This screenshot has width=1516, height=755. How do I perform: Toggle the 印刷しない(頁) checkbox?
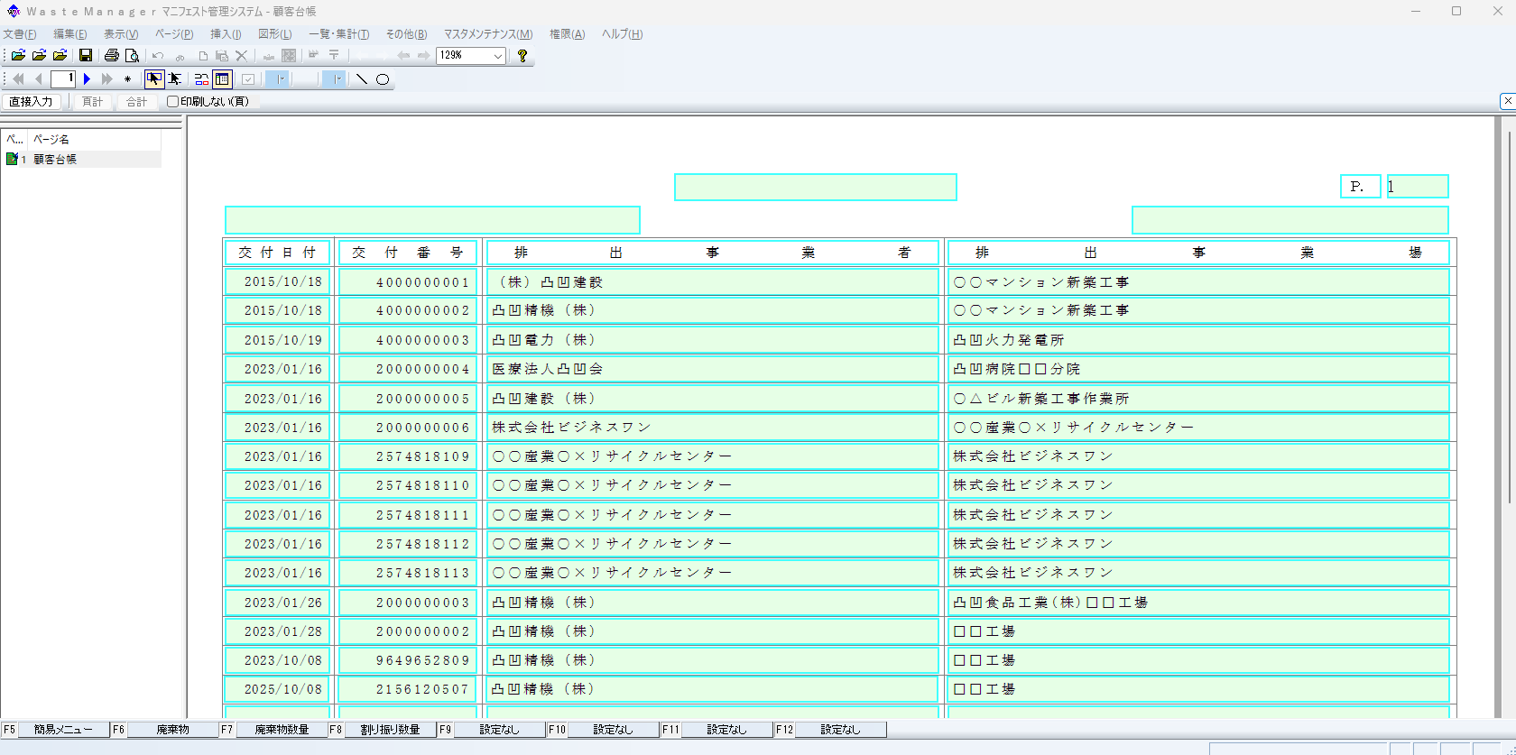pyautogui.click(x=172, y=102)
